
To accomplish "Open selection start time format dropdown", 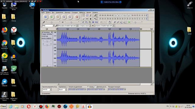I will pyautogui.click(x=86, y=90).
